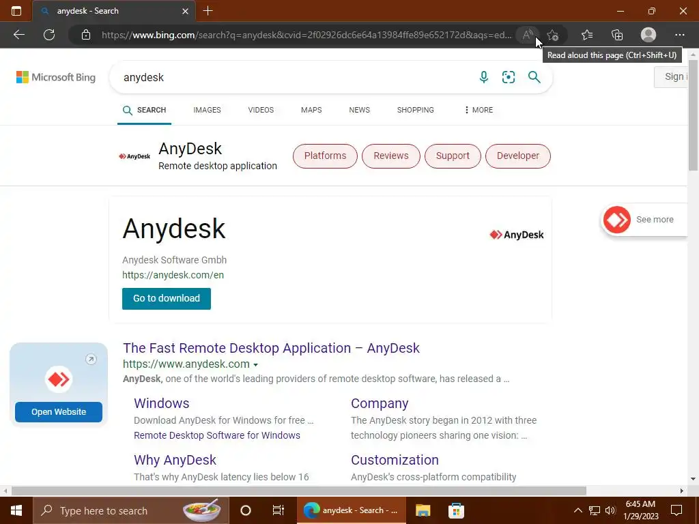Switch to the MAPS tab
The width and height of the screenshot is (699, 524).
(311, 110)
